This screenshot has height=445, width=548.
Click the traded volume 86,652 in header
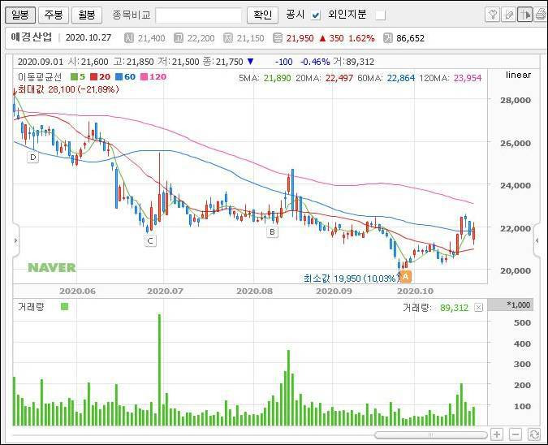410,38
